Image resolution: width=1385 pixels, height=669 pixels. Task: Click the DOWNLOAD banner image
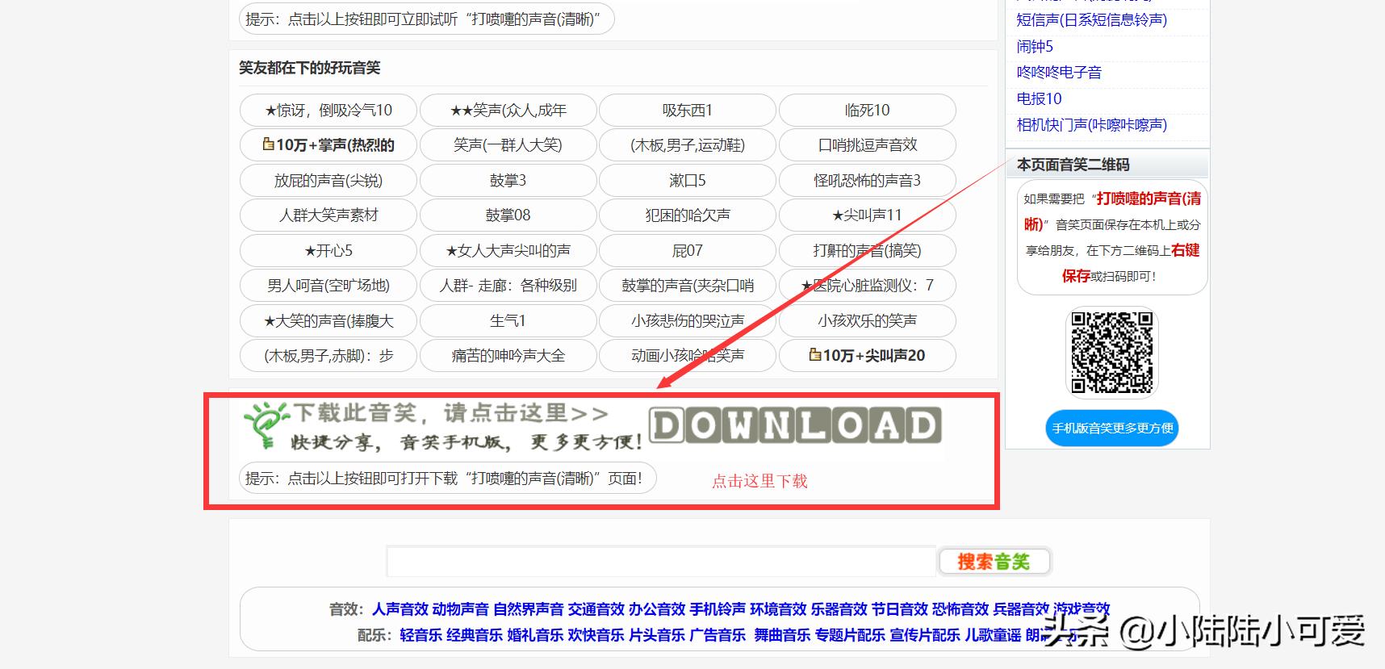point(795,426)
